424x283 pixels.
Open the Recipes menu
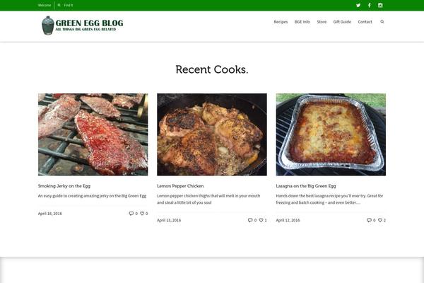point(281,22)
